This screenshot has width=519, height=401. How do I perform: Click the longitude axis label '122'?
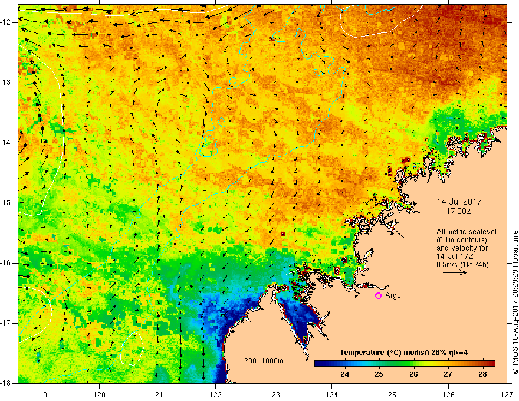pos(215,395)
